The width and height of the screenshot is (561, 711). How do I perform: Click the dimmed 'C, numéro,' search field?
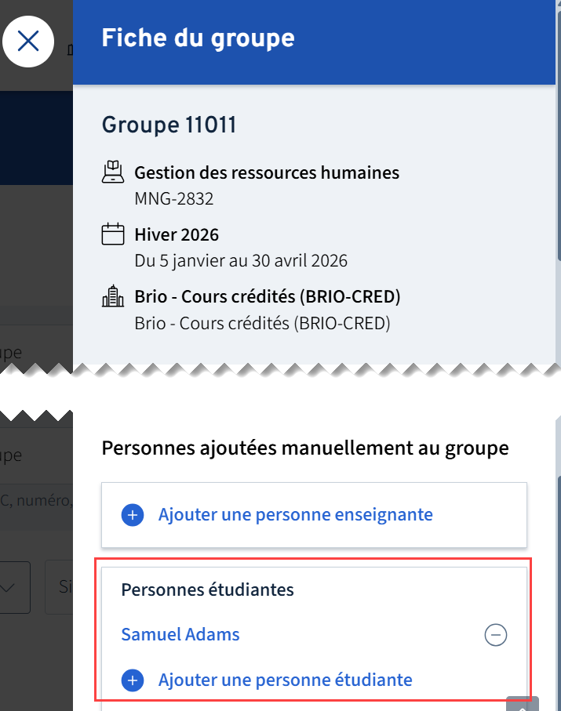tap(36, 499)
